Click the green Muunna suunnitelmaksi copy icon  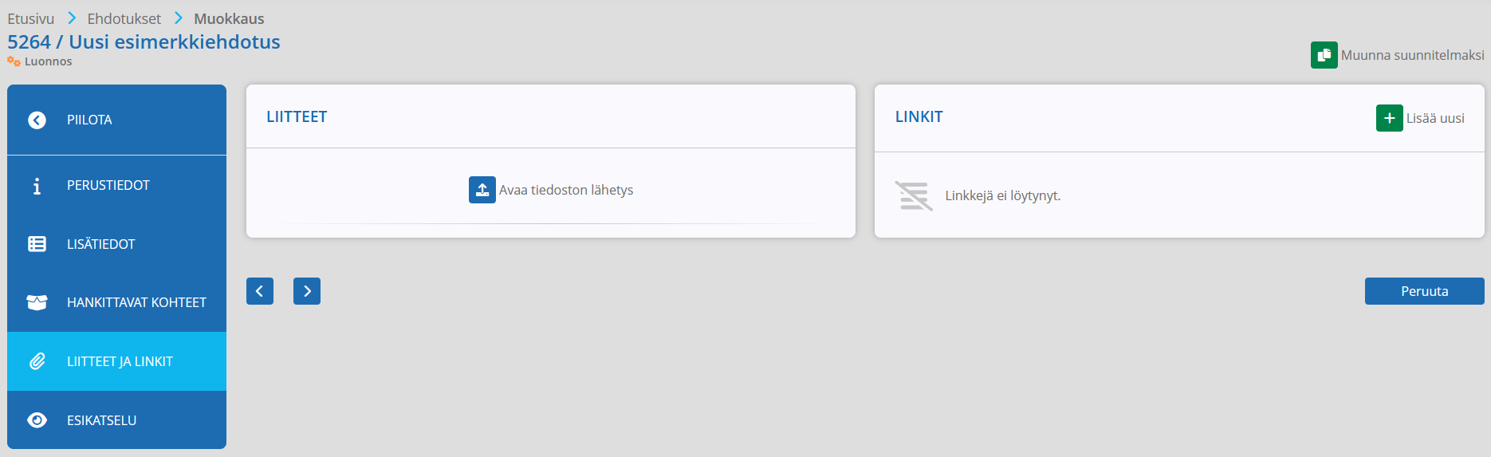[1324, 55]
